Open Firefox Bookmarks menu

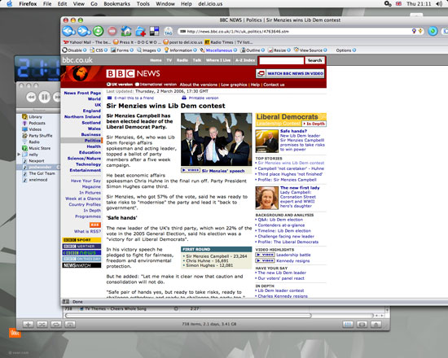(x=116, y=4)
